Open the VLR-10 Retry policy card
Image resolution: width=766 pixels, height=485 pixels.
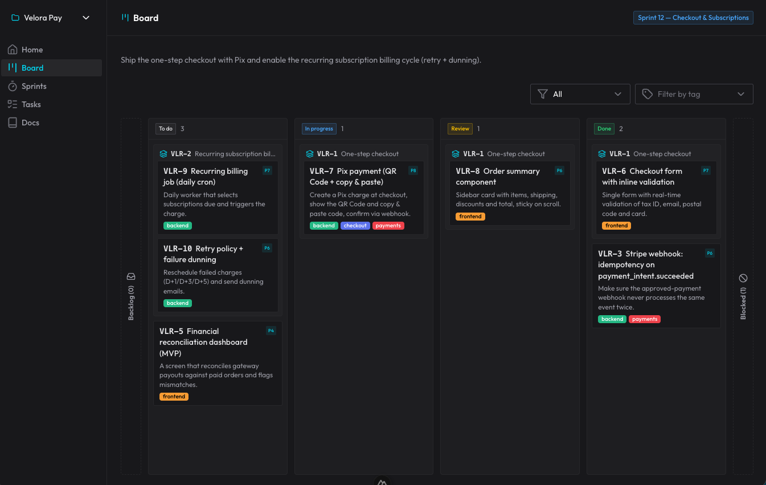click(x=218, y=275)
